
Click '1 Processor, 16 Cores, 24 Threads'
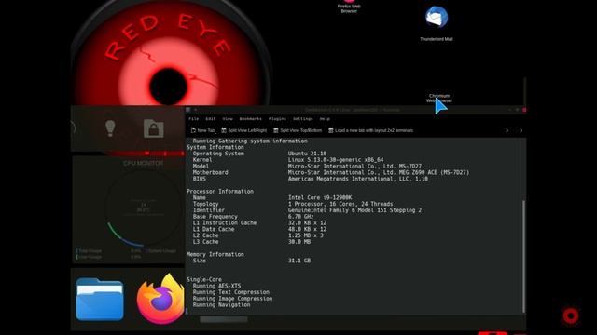pos(340,204)
